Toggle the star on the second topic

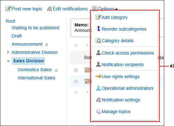click(76, 81)
